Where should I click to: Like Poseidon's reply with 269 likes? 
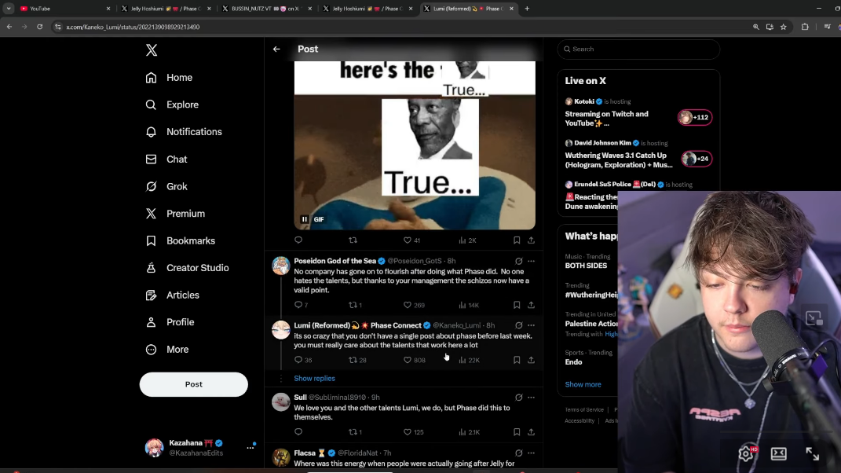[x=414, y=305]
